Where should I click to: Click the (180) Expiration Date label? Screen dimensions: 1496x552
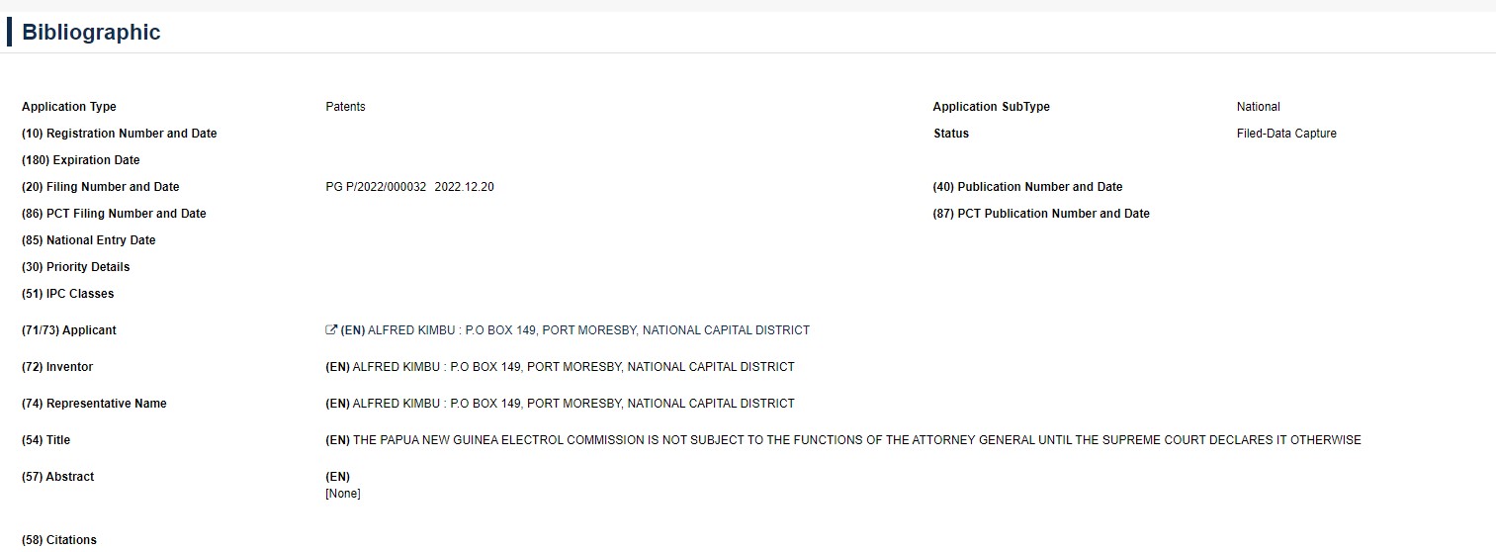(81, 160)
